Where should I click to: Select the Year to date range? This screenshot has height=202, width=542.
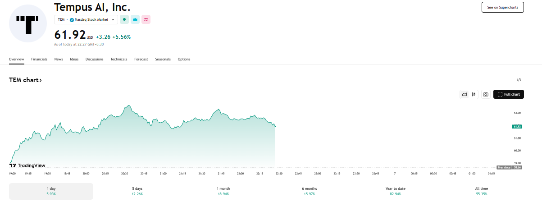pyautogui.click(x=395, y=191)
